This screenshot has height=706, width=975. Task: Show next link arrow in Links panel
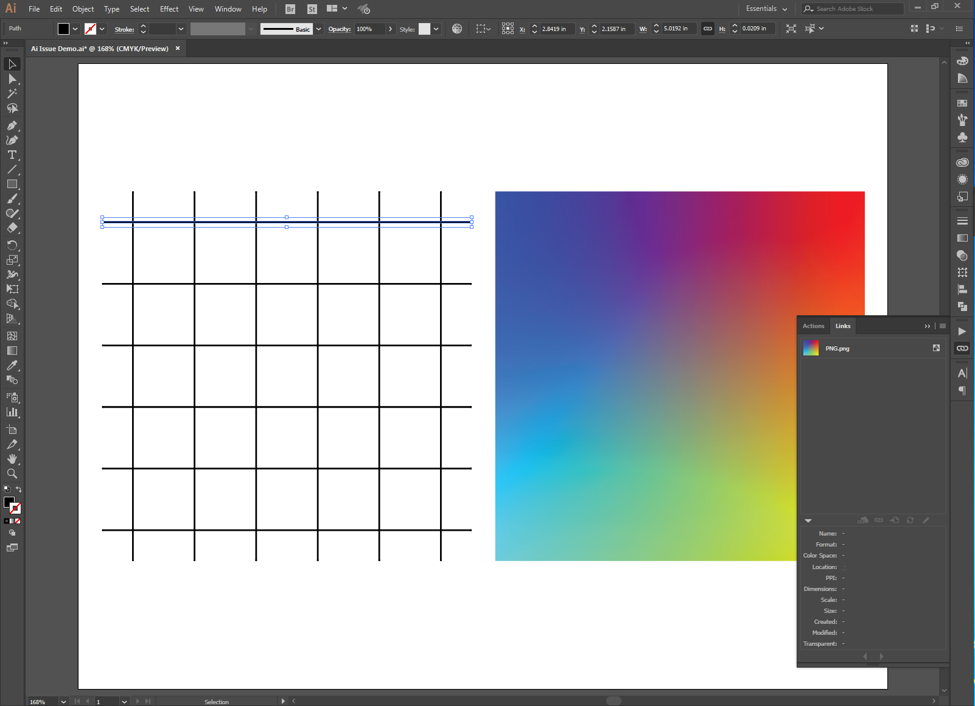(x=881, y=656)
